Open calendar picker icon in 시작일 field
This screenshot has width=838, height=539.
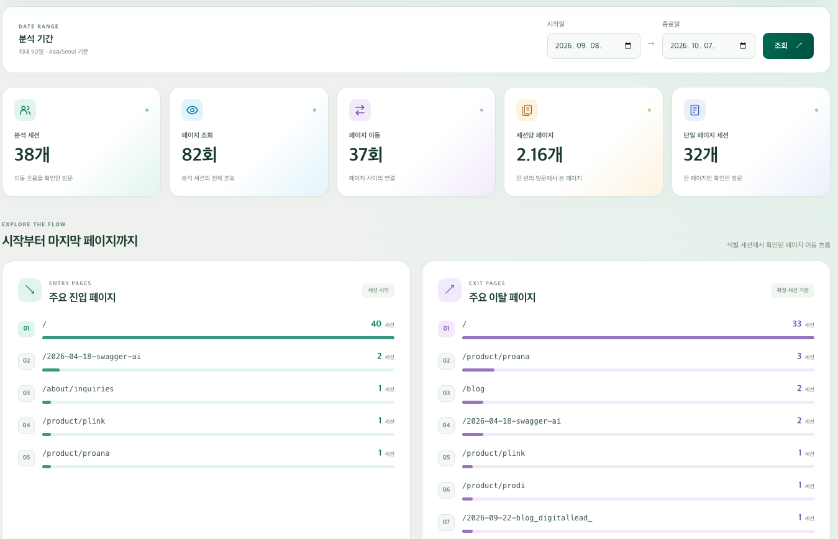click(627, 46)
